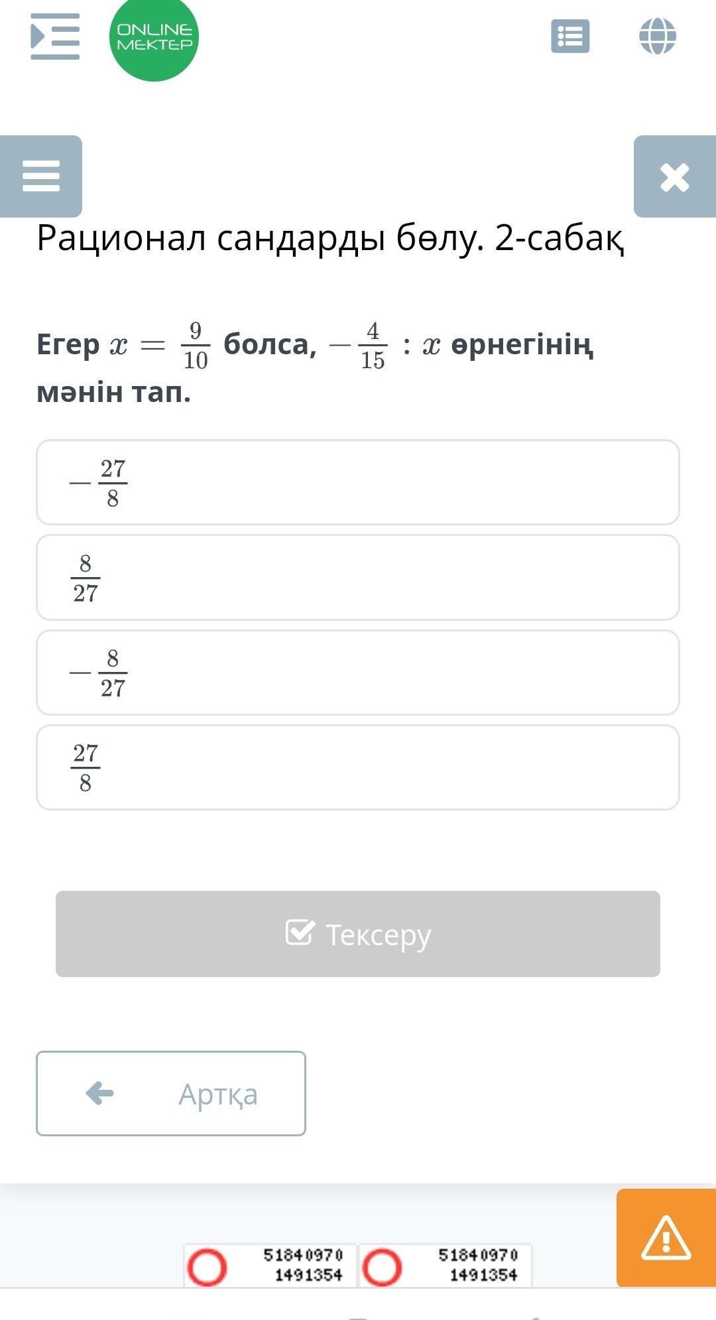Click the Online Mektep logo
The width and height of the screenshot is (716, 1320).
154,37
